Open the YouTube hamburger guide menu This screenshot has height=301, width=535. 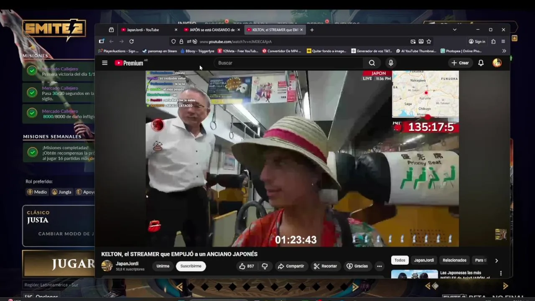coord(104,63)
